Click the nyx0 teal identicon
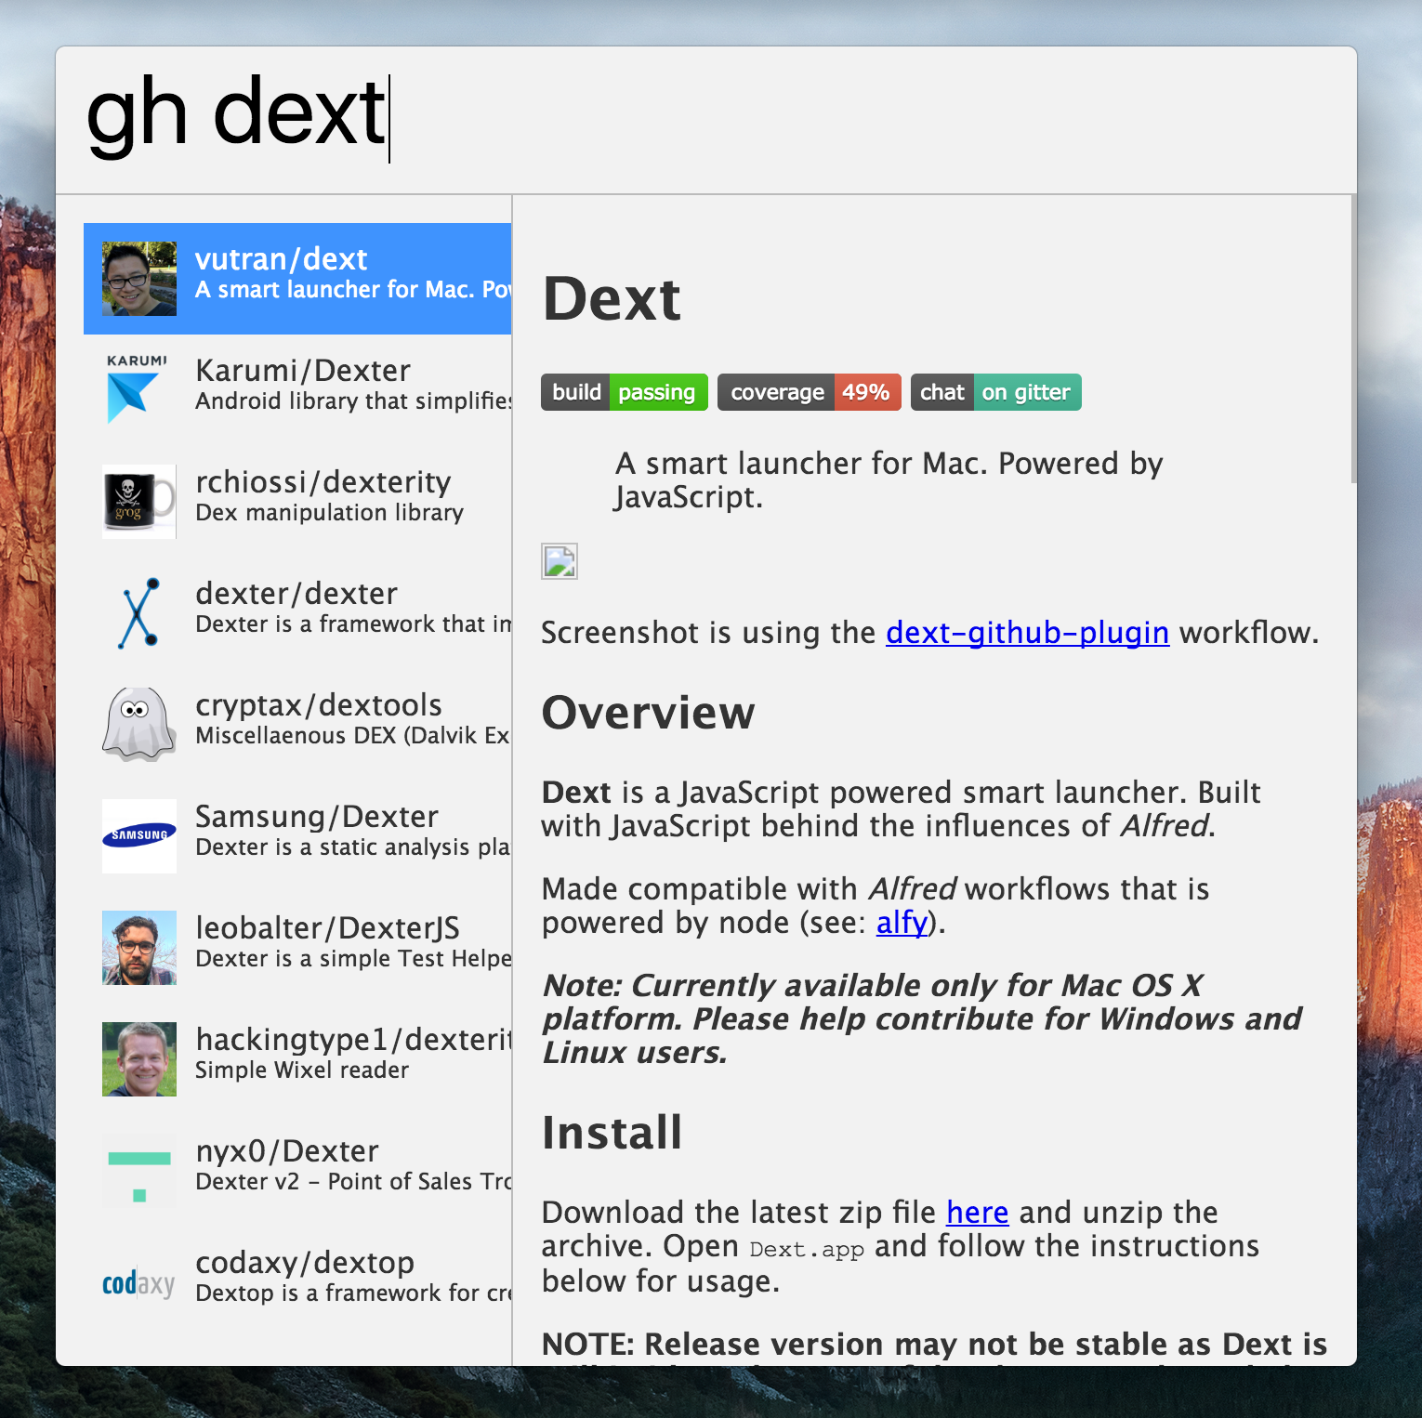The width and height of the screenshot is (1422, 1418). 138,1171
